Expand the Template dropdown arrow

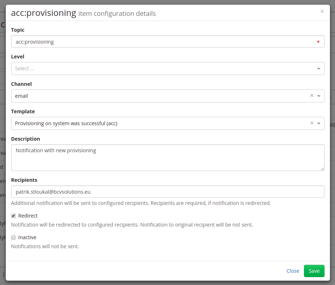tap(318, 123)
